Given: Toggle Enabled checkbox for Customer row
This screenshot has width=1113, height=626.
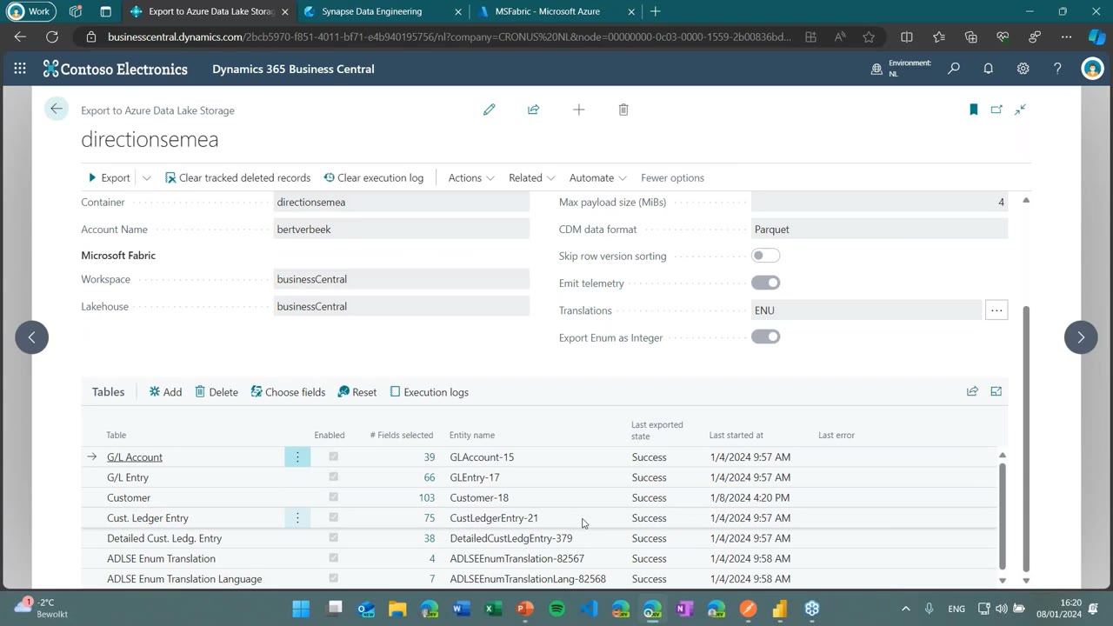Looking at the screenshot, I should coord(333,497).
